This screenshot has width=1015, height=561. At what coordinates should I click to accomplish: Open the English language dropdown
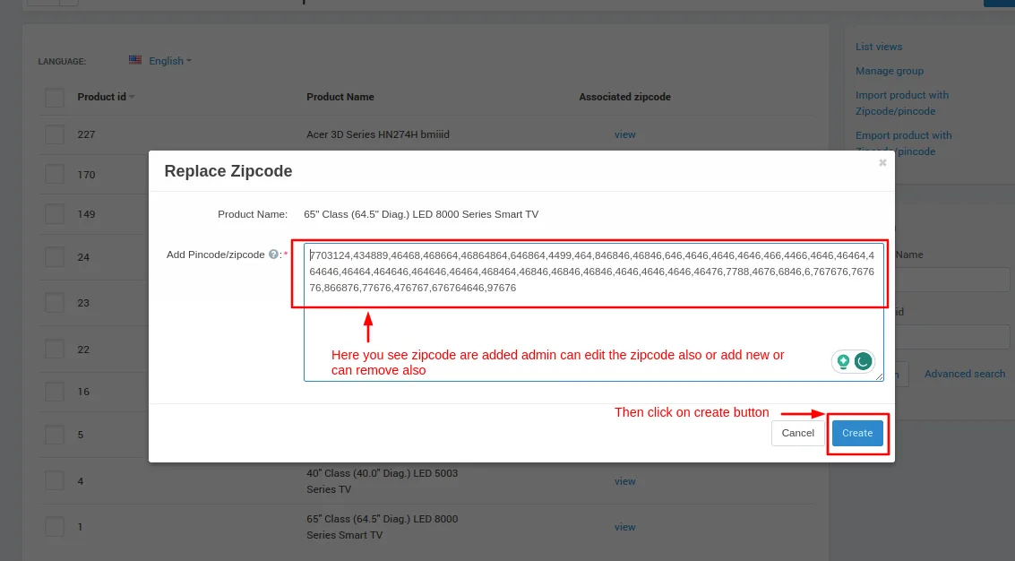[x=169, y=61]
